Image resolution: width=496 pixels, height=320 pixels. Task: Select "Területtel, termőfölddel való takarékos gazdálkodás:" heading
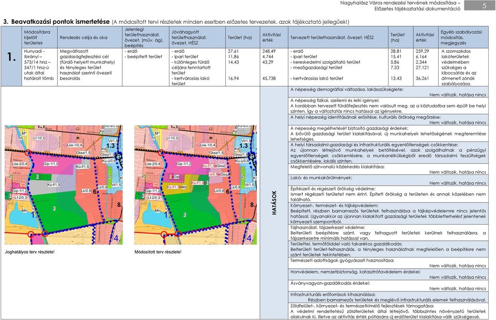[x=346, y=243]
